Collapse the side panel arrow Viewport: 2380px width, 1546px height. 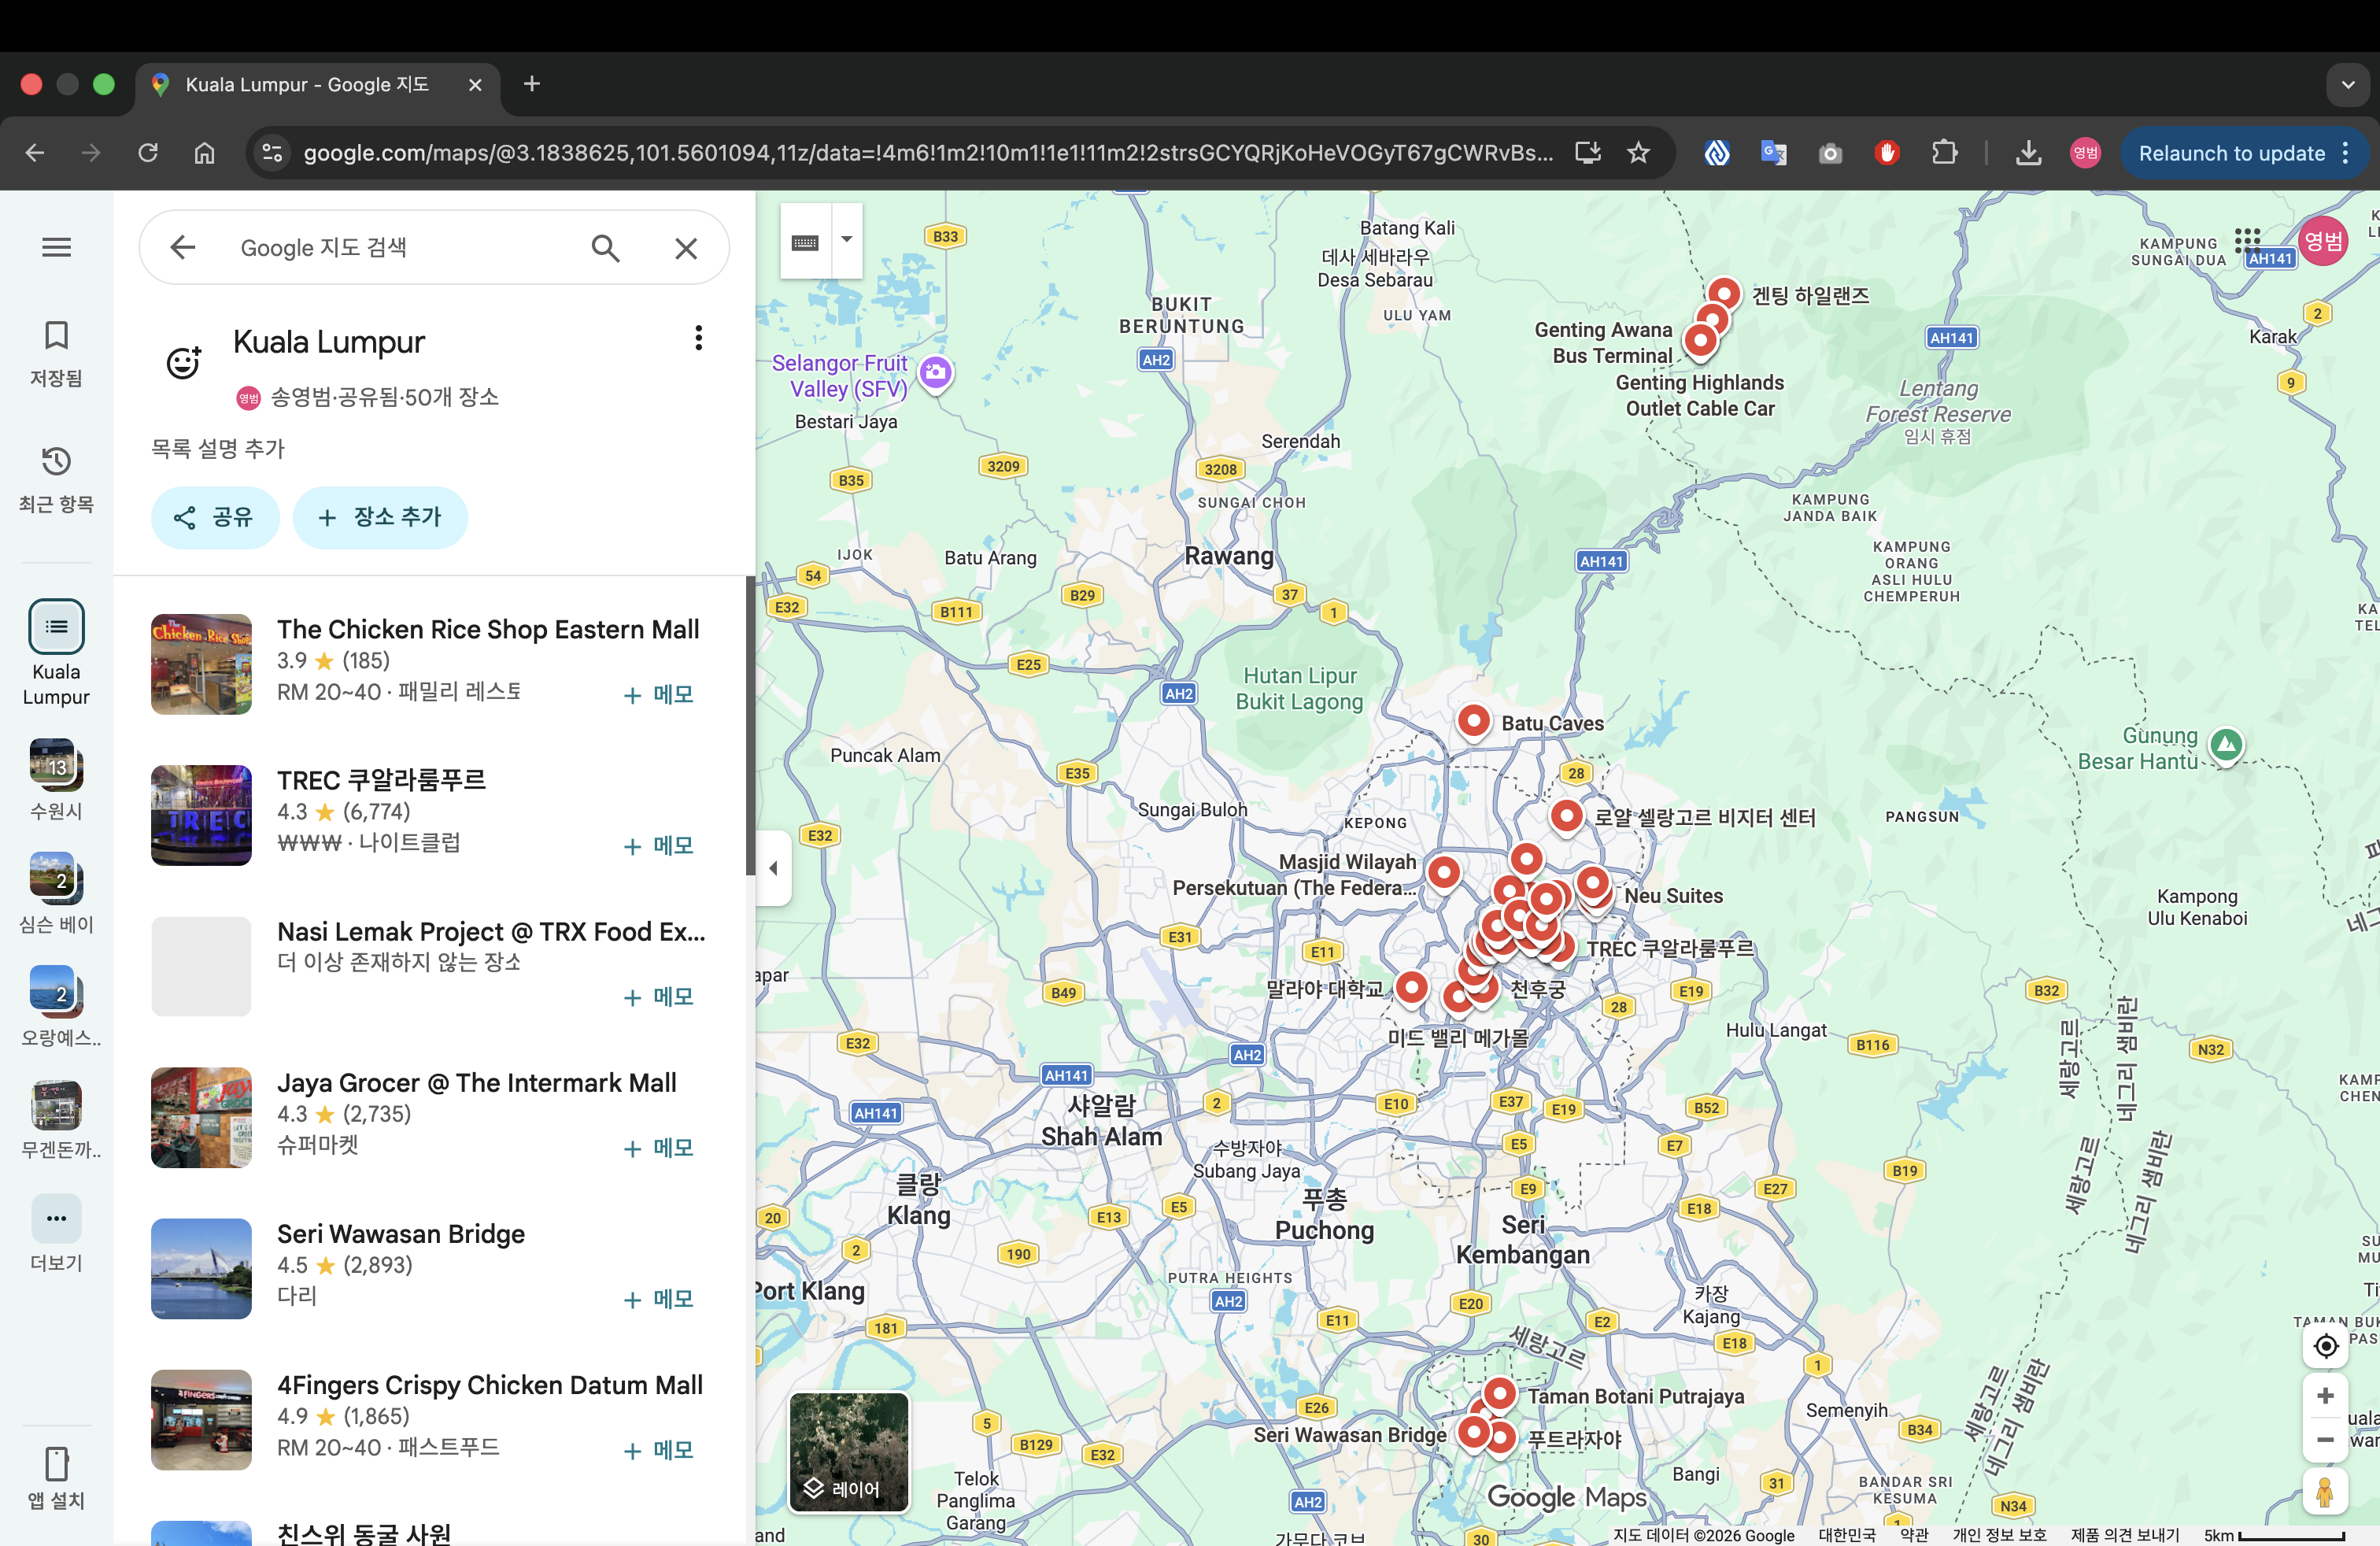[773, 867]
